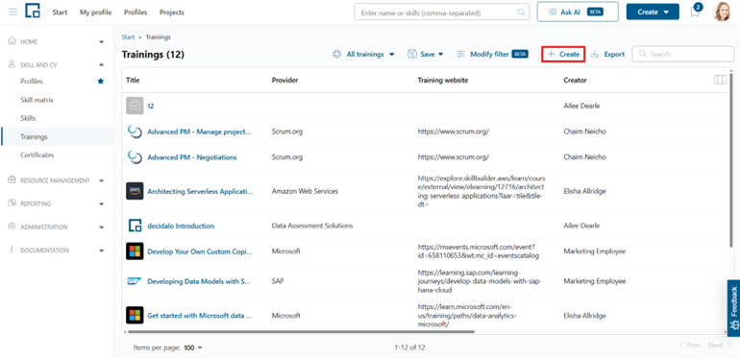The height and width of the screenshot is (358, 740).
Task: Click the Administration gear icon
Action: [x=12, y=227]
